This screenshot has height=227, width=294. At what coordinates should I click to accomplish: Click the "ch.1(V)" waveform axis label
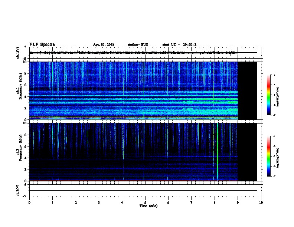[x=17, y=53]
